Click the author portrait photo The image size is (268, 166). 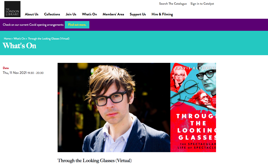(x=114, y=108)
